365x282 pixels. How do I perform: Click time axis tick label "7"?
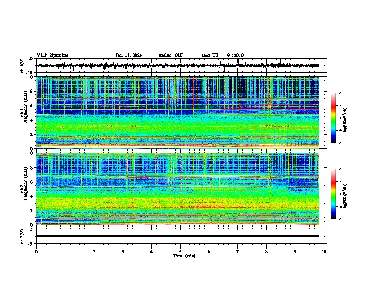(x=238, y=252)
